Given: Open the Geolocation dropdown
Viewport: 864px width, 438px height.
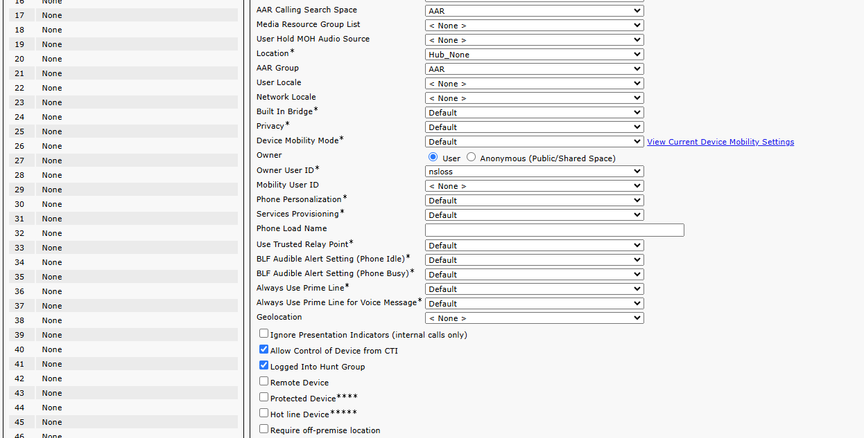Looking at the screenshot, I should pos(534,318).
